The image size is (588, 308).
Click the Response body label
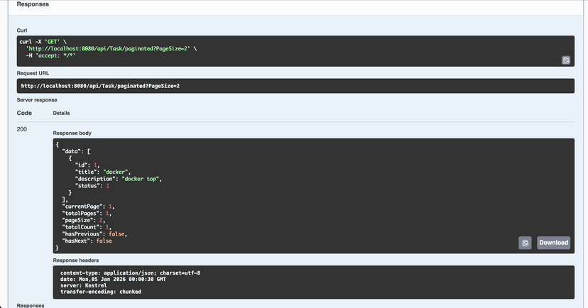pos(72,133)
